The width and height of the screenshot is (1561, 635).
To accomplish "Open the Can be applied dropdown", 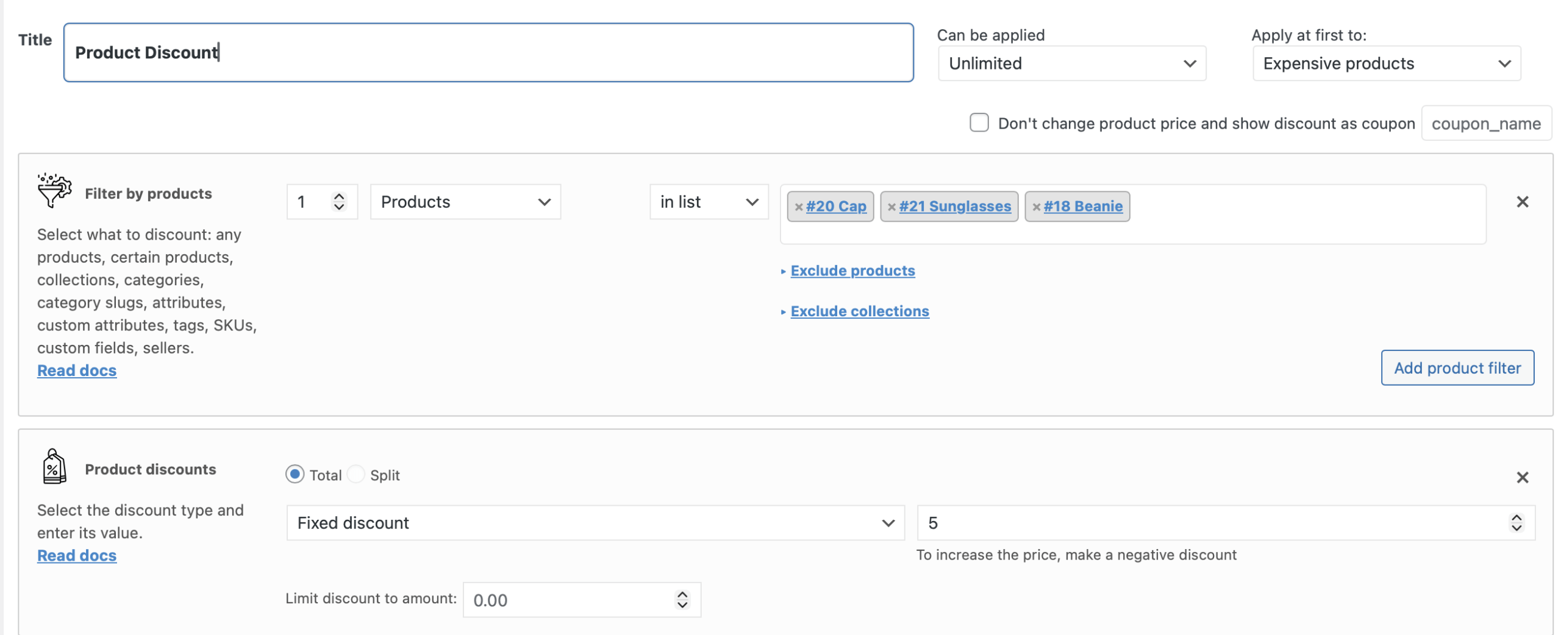I will tap(1071, 63).
